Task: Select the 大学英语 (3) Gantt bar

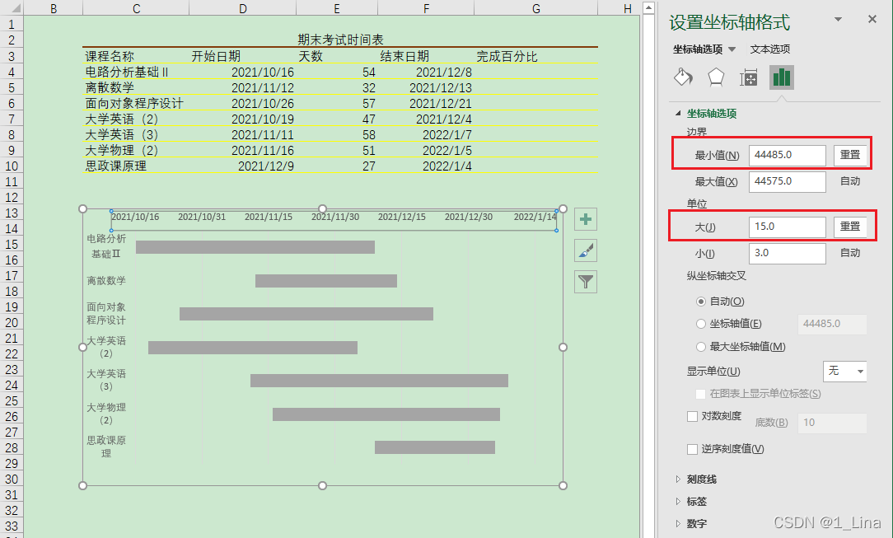Action: [x=379, y=381]
